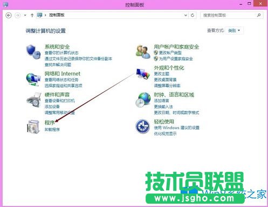
Task: Click 查找并解决问题 link
Action: pos(58,64)
